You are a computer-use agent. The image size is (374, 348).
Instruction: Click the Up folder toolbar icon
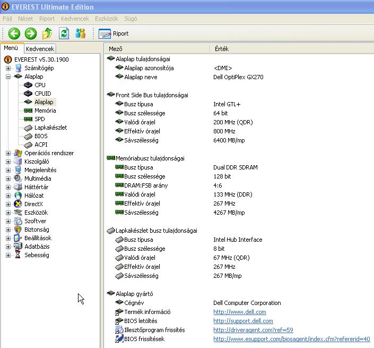(47, 33)
